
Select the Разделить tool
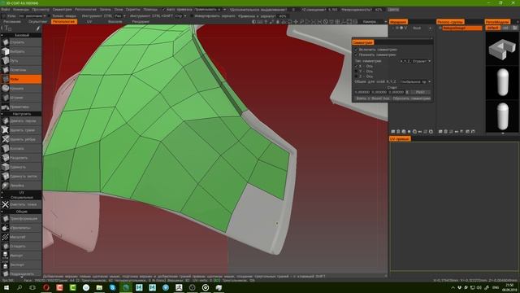[x=21, y=158]
